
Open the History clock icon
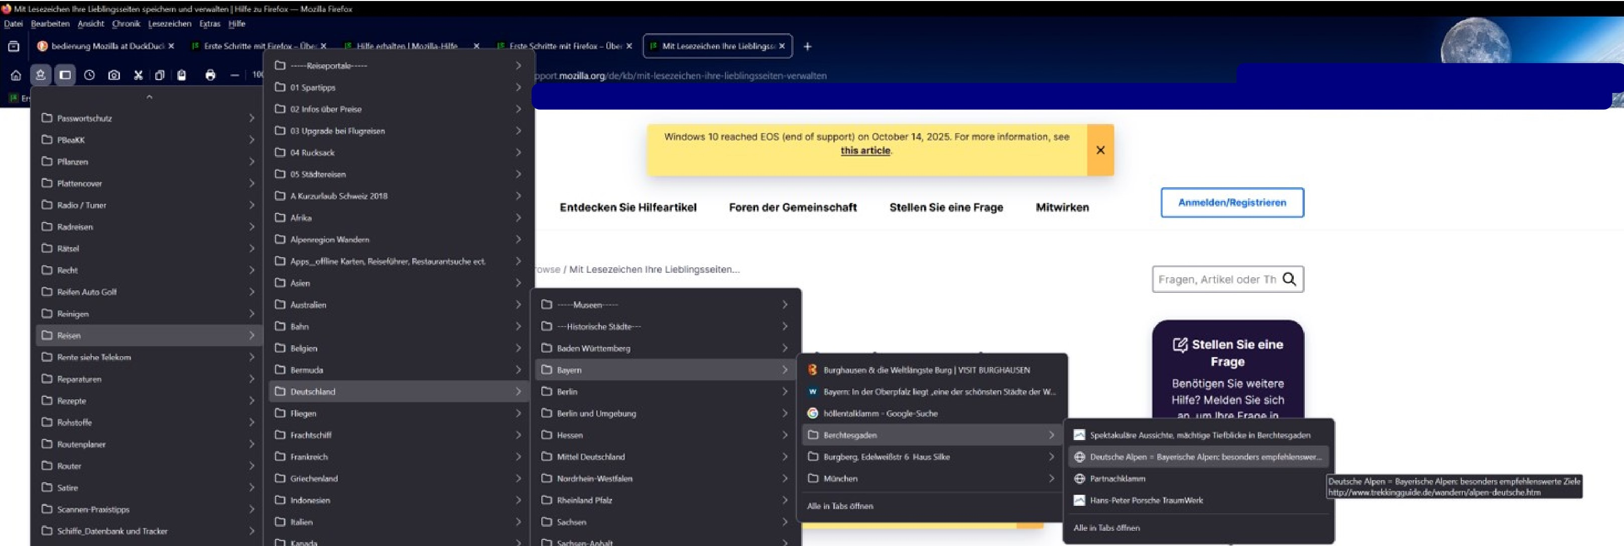(89, 75)
